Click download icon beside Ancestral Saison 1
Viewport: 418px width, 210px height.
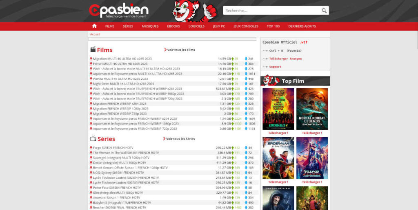pyautogui.click(x=91, y=197)
